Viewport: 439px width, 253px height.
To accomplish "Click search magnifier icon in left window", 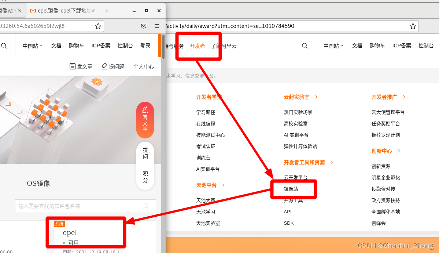I will click(x=4, y=46).
